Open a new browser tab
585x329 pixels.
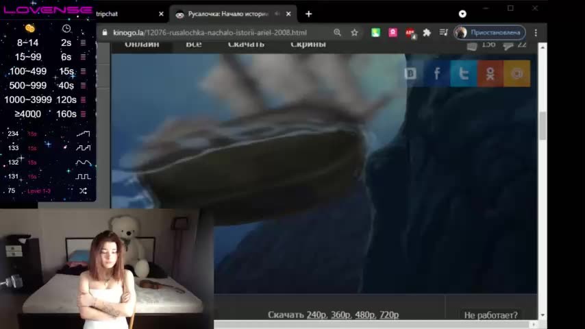coord(308,14)
